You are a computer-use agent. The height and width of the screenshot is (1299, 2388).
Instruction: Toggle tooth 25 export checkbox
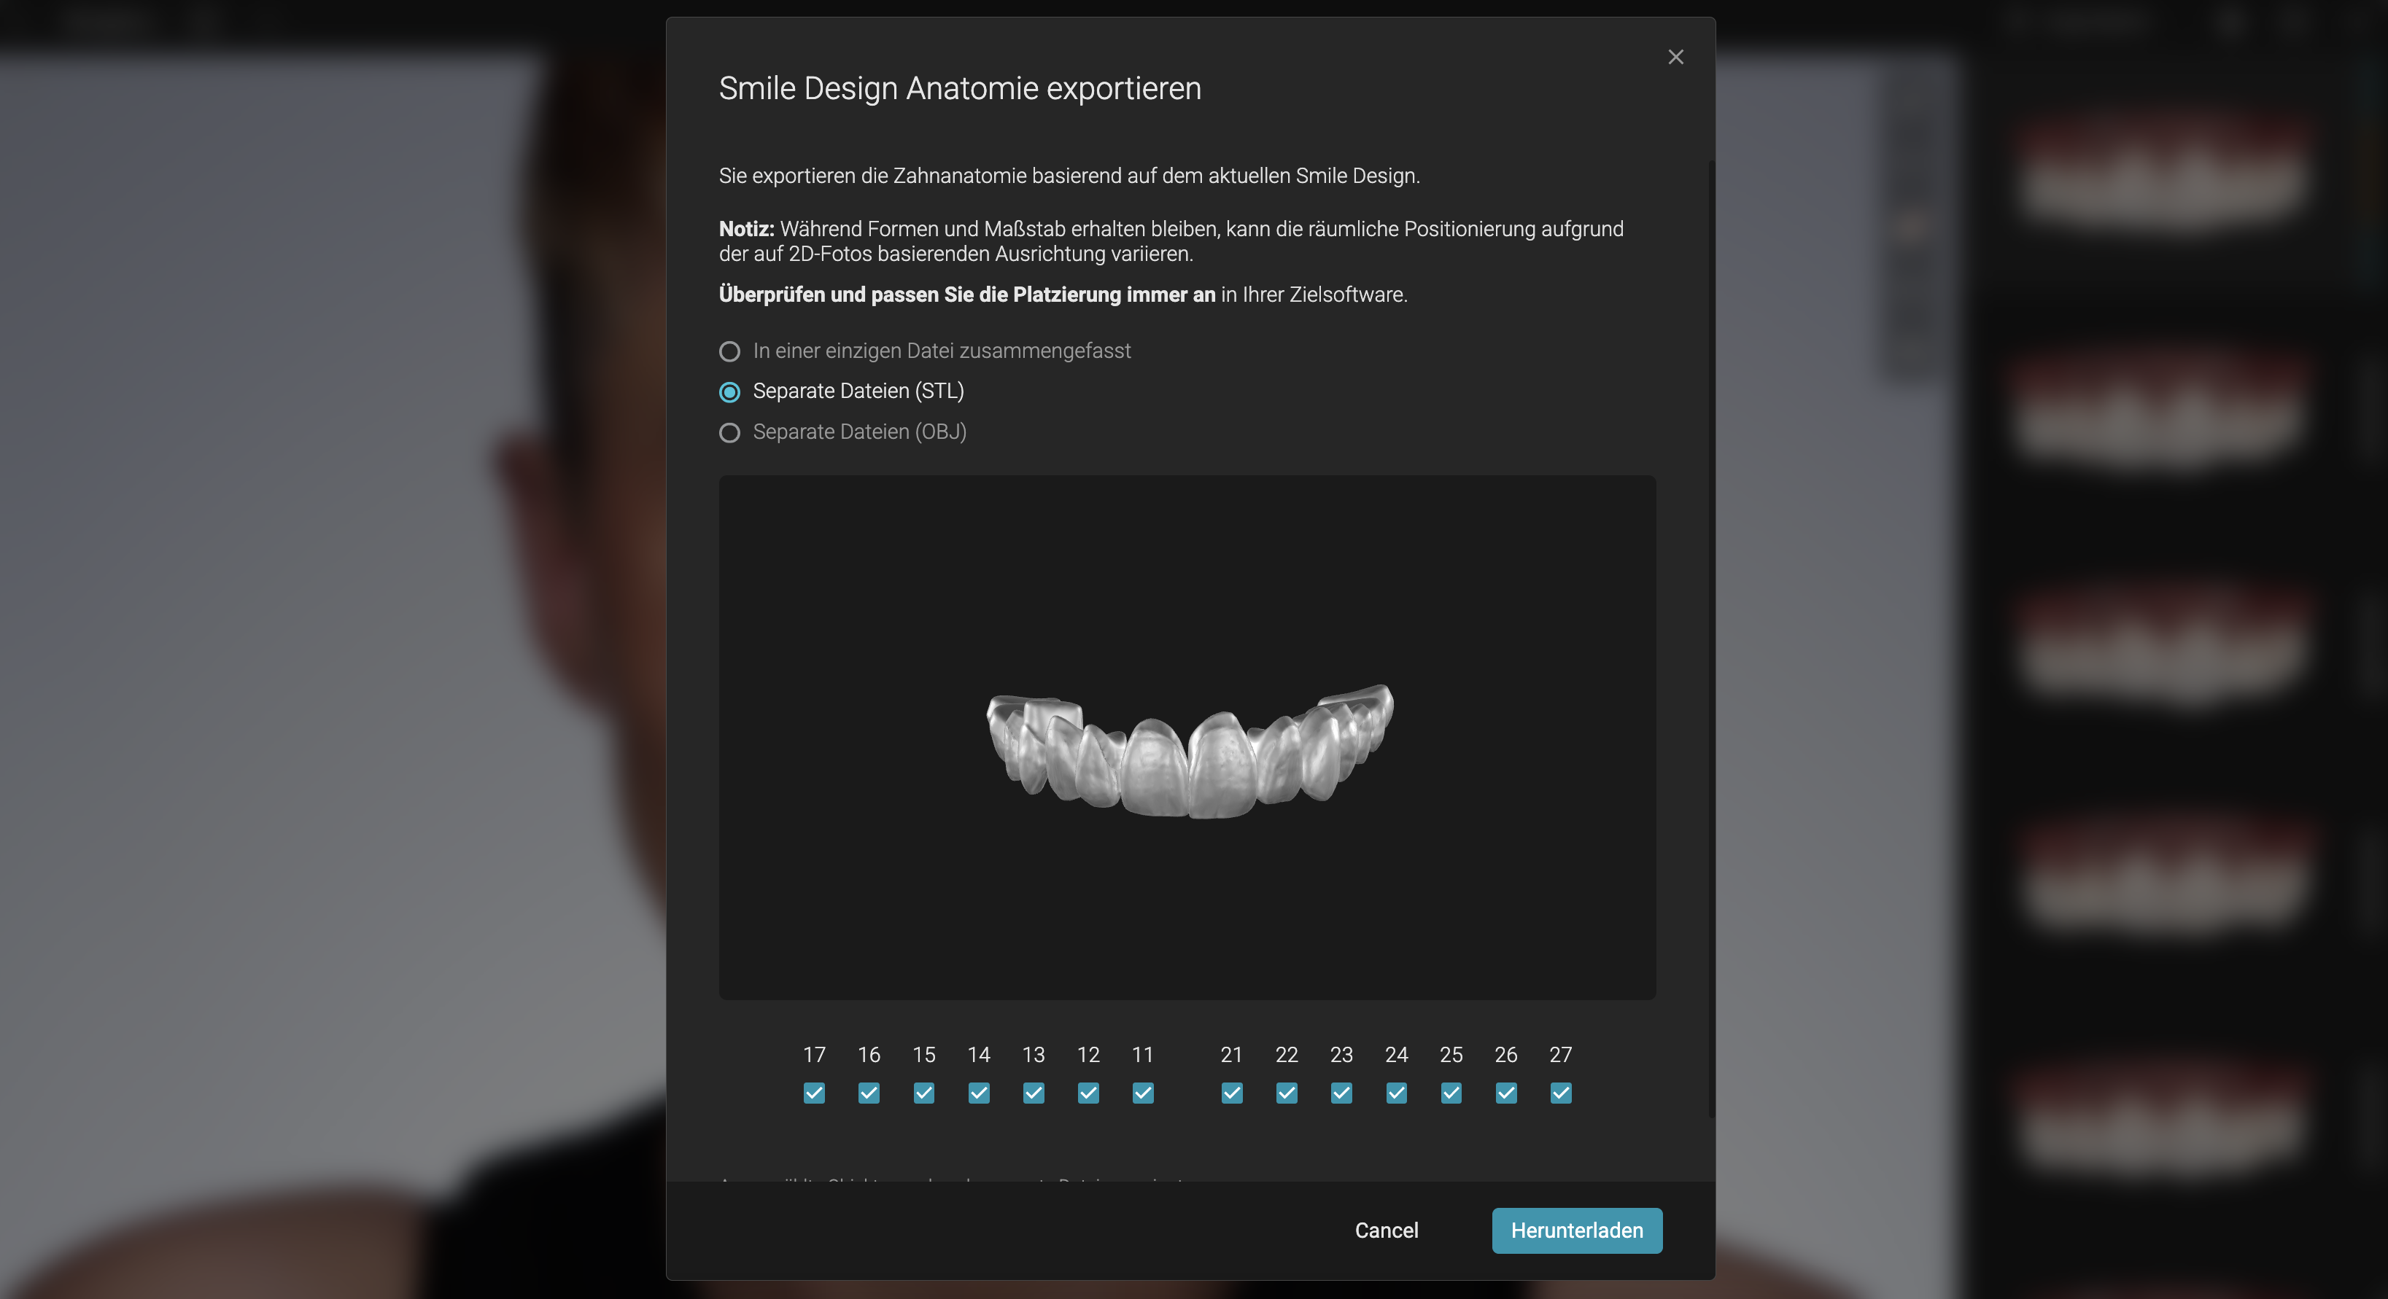coord(1451,1093)
